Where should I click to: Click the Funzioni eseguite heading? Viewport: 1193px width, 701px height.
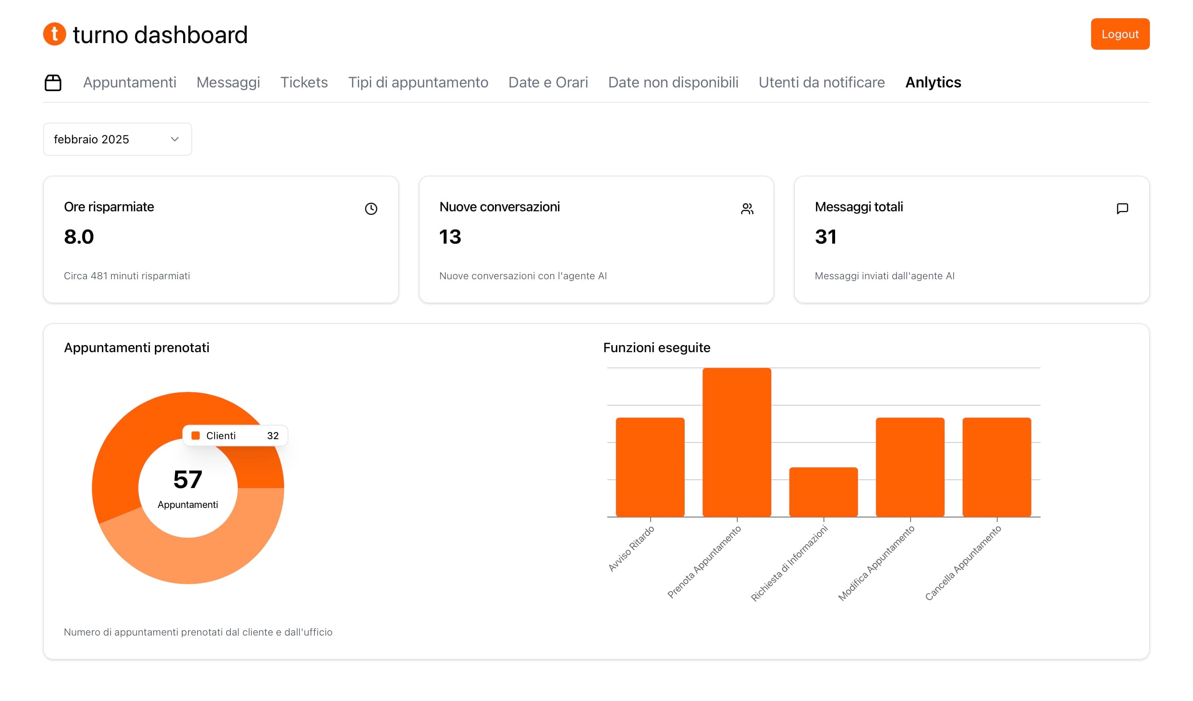click(657, 348)
